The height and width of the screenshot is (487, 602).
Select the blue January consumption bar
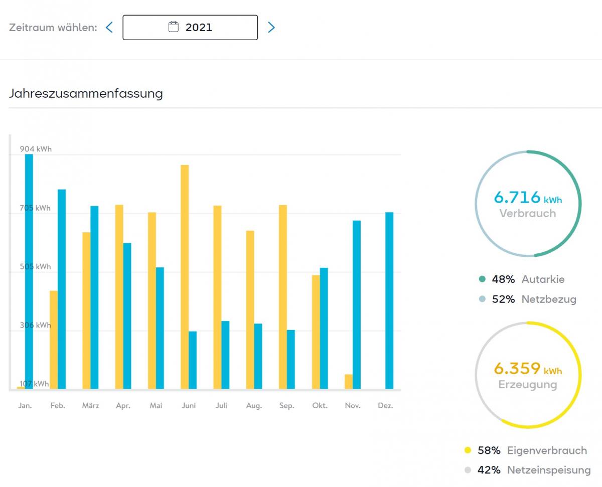point(29,271)
